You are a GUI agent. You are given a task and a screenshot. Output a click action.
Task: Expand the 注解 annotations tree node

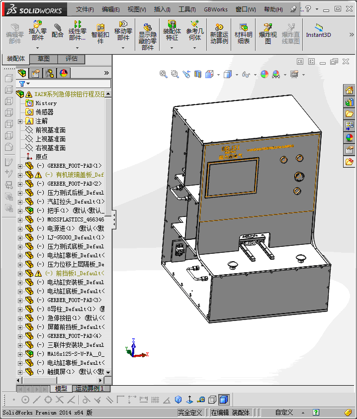pyautogui.click(x=20, y=121)
